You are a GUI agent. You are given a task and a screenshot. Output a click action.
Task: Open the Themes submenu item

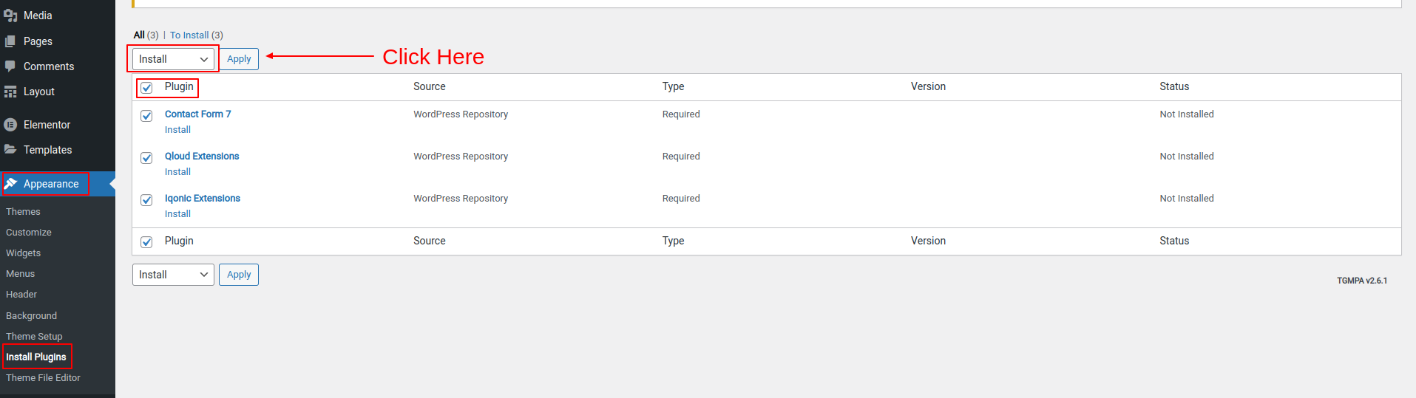(x=23, y=212)
